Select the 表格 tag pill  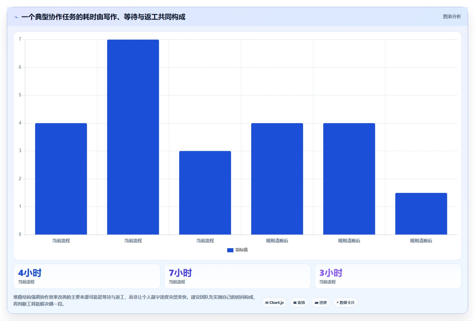[299, 303]
